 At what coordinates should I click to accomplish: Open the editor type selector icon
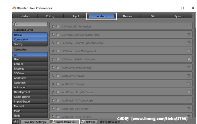coord(16,122)
